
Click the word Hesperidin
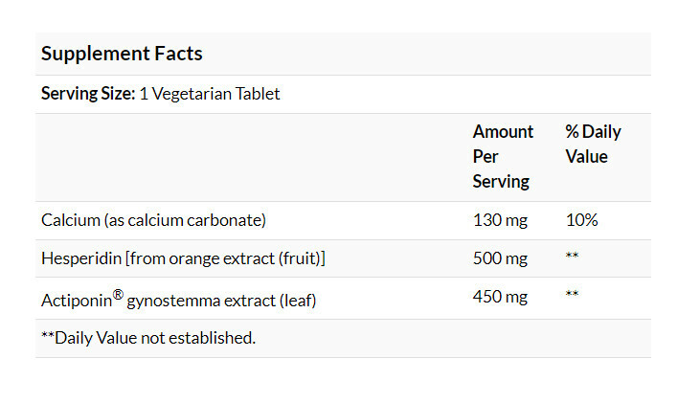point(80,258)
